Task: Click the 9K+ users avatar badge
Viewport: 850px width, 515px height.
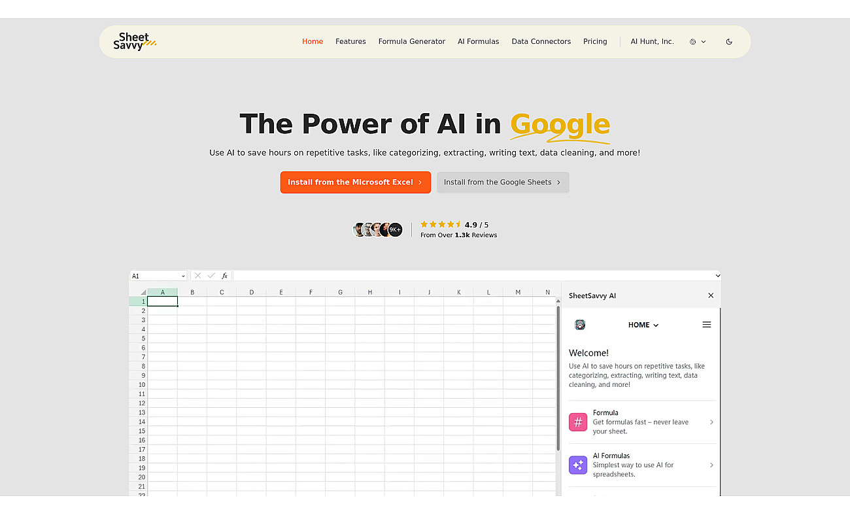Action: coord(395,229)
